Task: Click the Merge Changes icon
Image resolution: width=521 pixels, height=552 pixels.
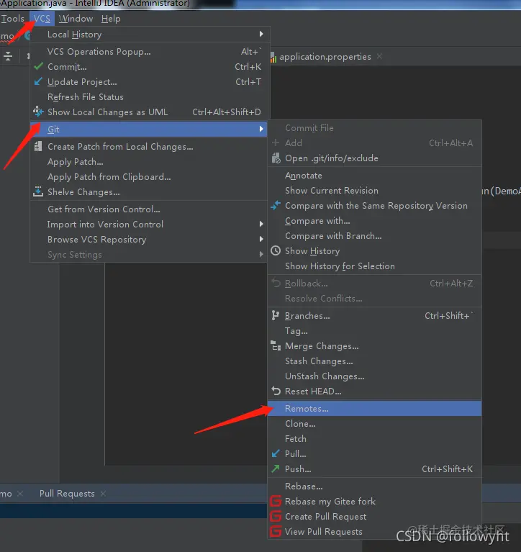Action: coord(276,345)
